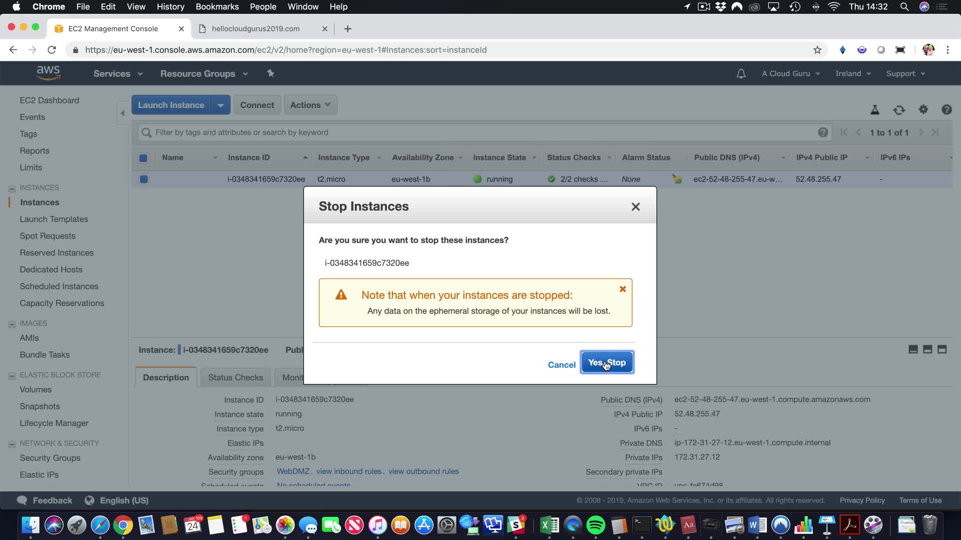Viewport: 961px width, 540px height.
Task: Uncheck the instance row checkbox
Action: [x=144, y=179]
